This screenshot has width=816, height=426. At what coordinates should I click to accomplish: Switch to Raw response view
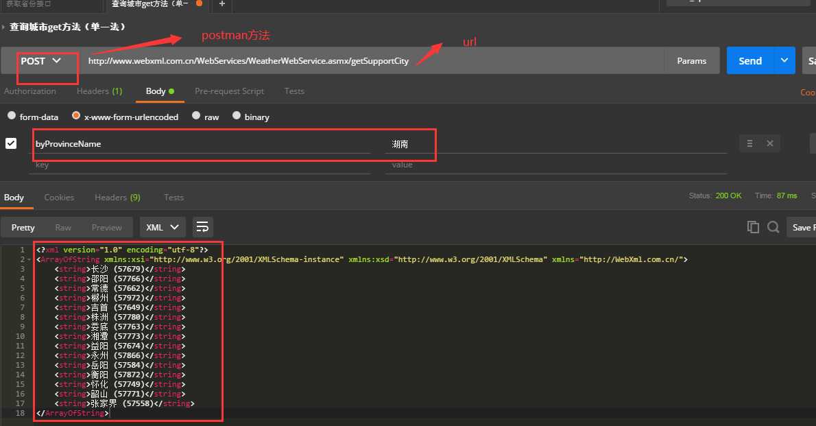point(63,228)
